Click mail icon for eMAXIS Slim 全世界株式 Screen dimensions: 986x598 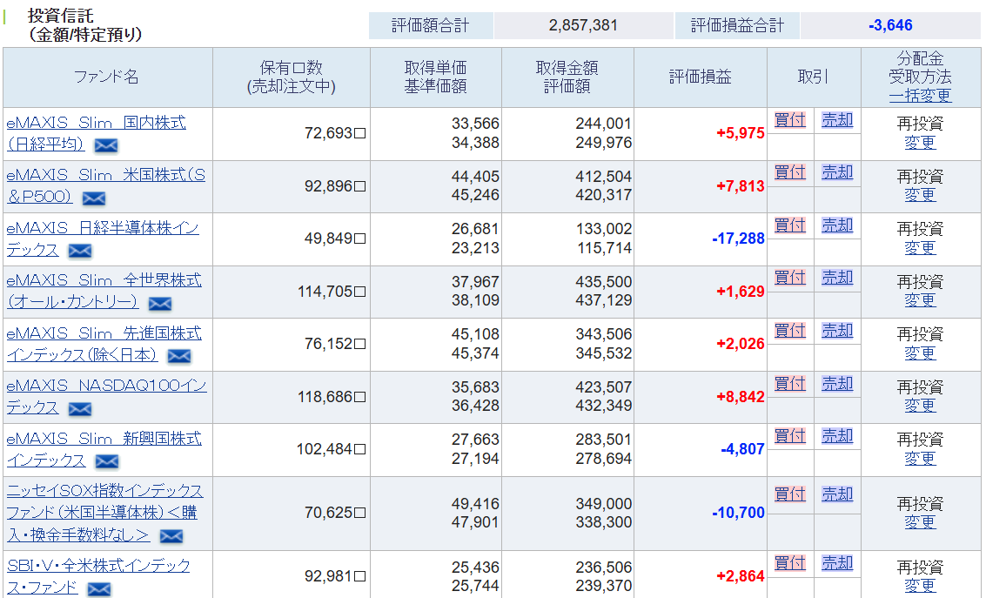(x=160, y=305)
